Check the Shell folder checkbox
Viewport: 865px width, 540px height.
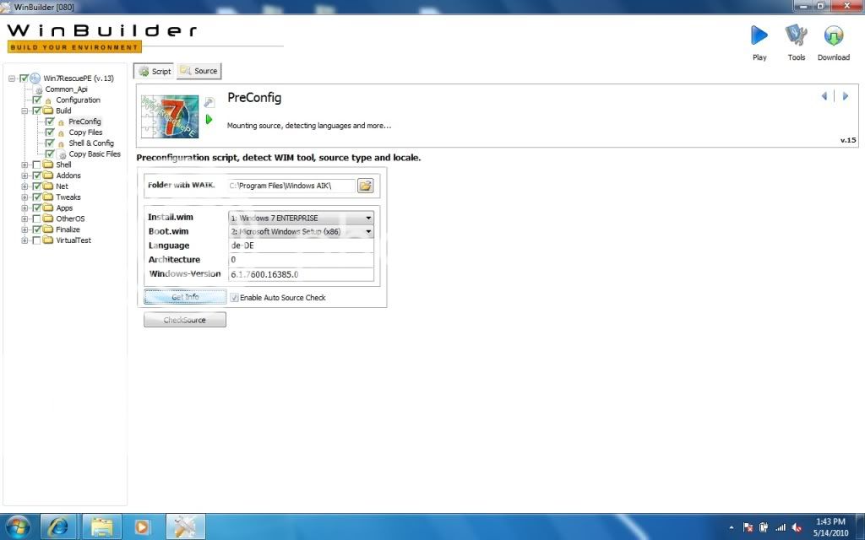(x=37, y=165)
